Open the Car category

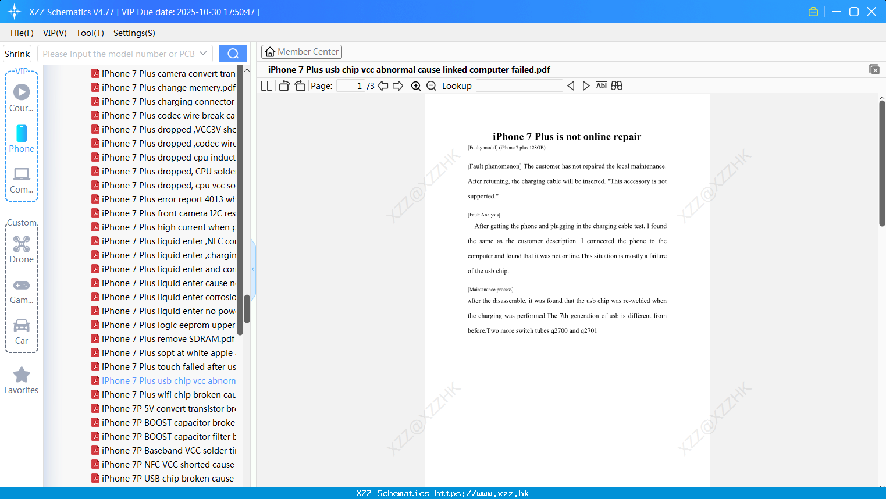22,332
